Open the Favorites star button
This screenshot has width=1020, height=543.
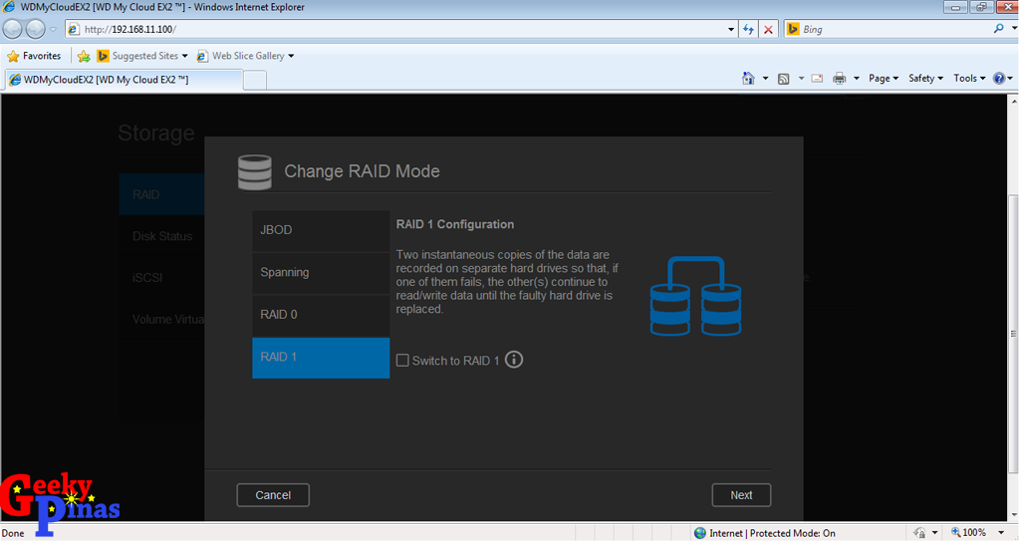(x=35, y=56)
